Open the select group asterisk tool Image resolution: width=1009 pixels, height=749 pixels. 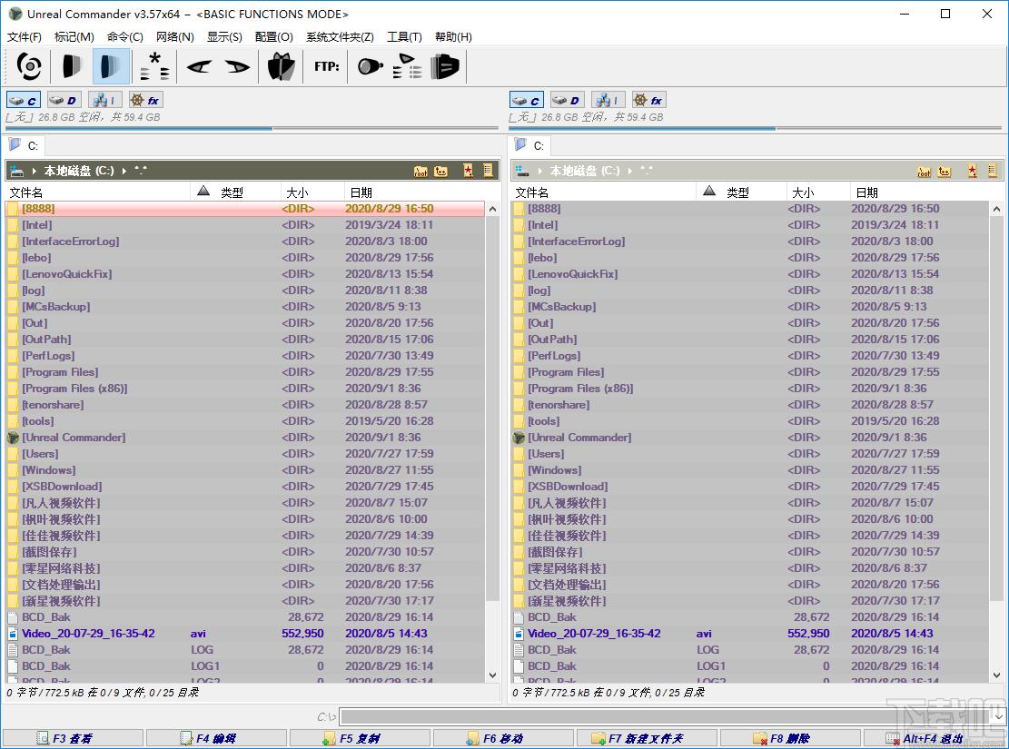[155, 66]
